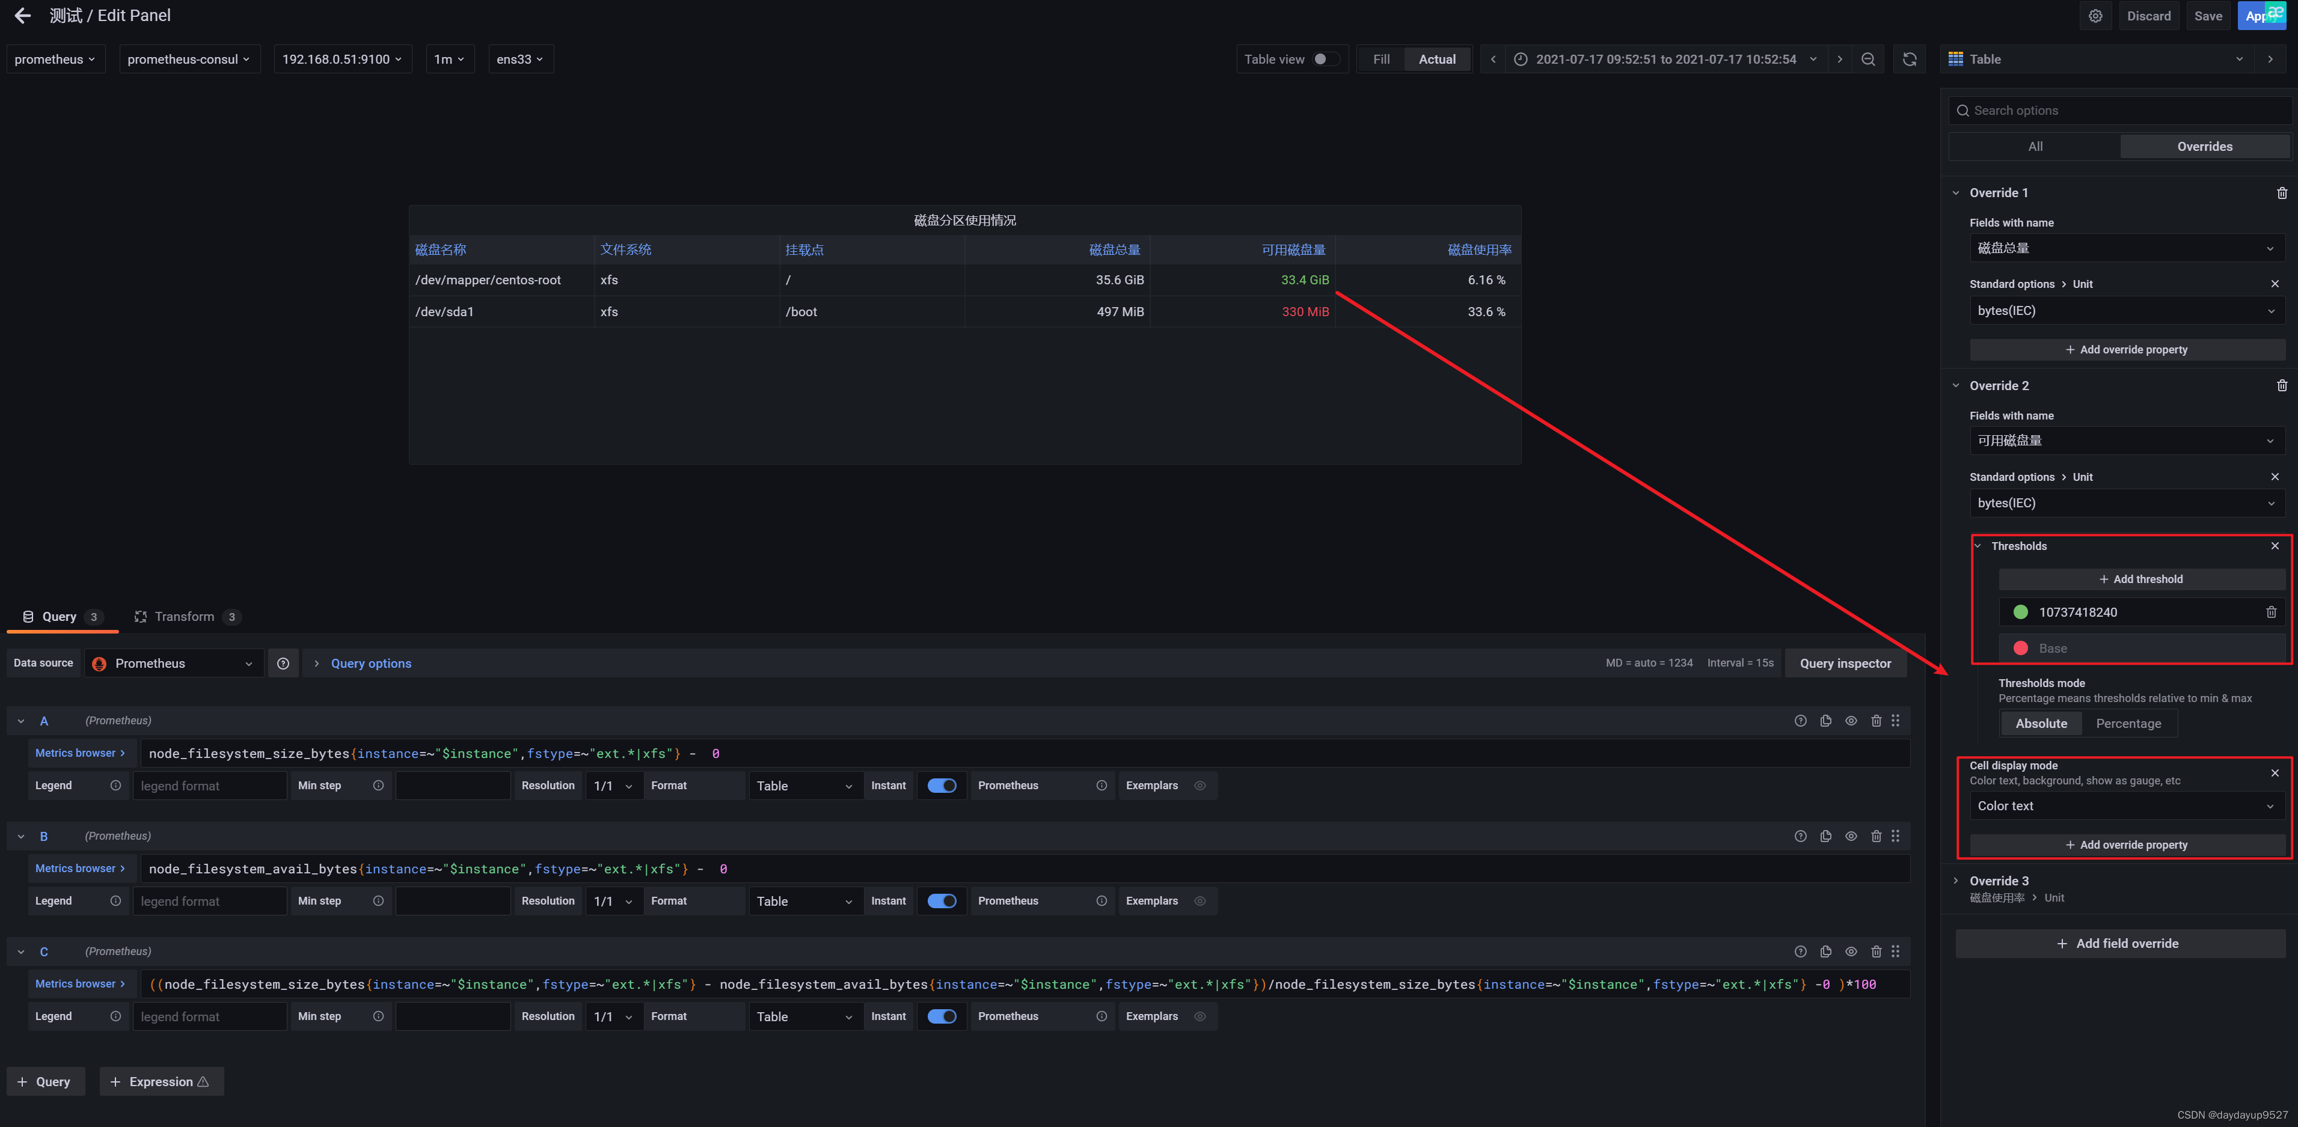
Task: Click the zoom out time range icon
Action: point(1868,59)
